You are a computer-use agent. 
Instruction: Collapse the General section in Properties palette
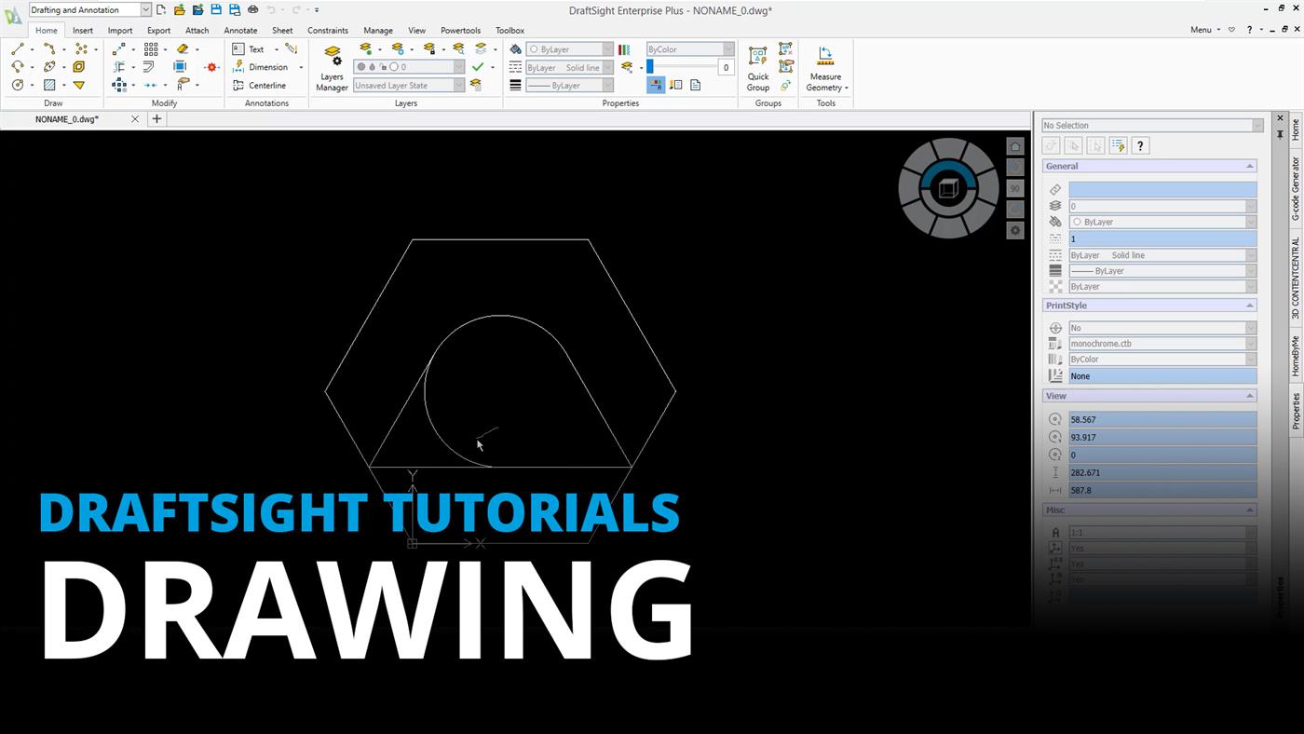click(x=1249, y=165)
